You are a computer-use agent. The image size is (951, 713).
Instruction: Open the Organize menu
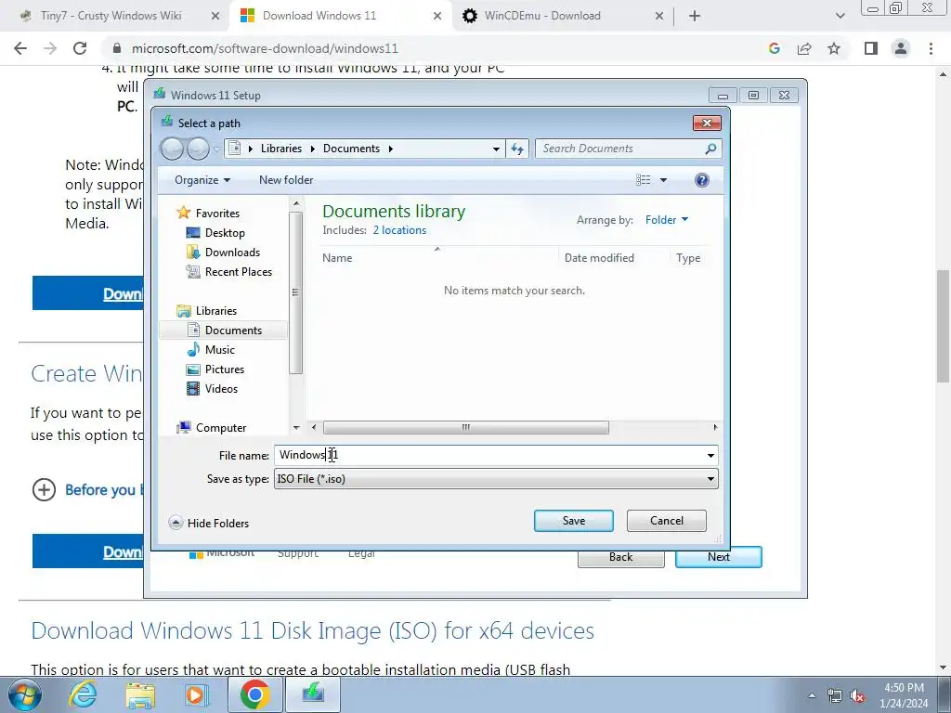[202, 180]
